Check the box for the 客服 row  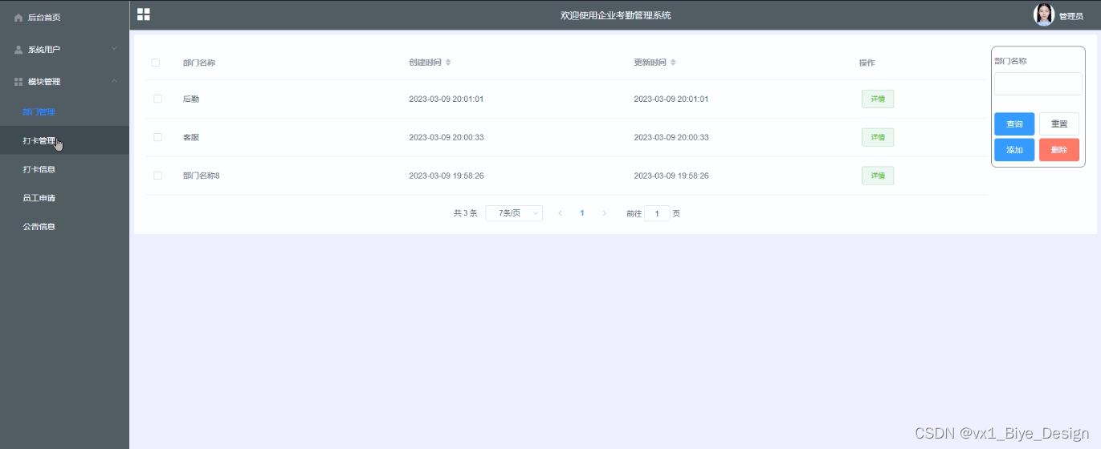coord(157,137)
